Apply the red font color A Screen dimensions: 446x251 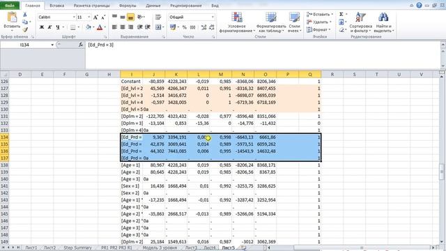tap(100, 27)
